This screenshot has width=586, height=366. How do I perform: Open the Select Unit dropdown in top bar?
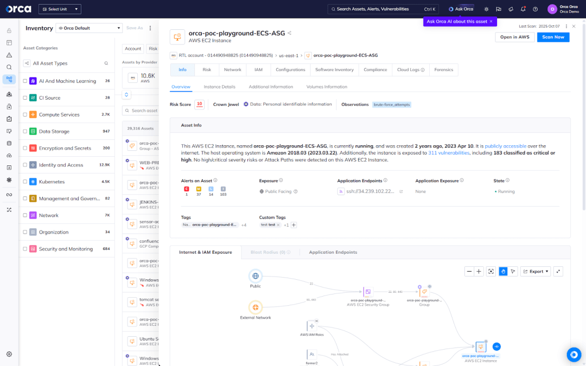[60, 9]
